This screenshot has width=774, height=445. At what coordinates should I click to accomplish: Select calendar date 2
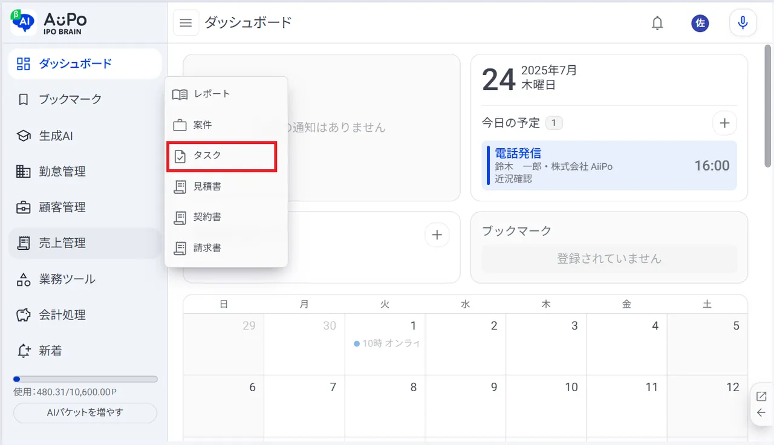494,326
